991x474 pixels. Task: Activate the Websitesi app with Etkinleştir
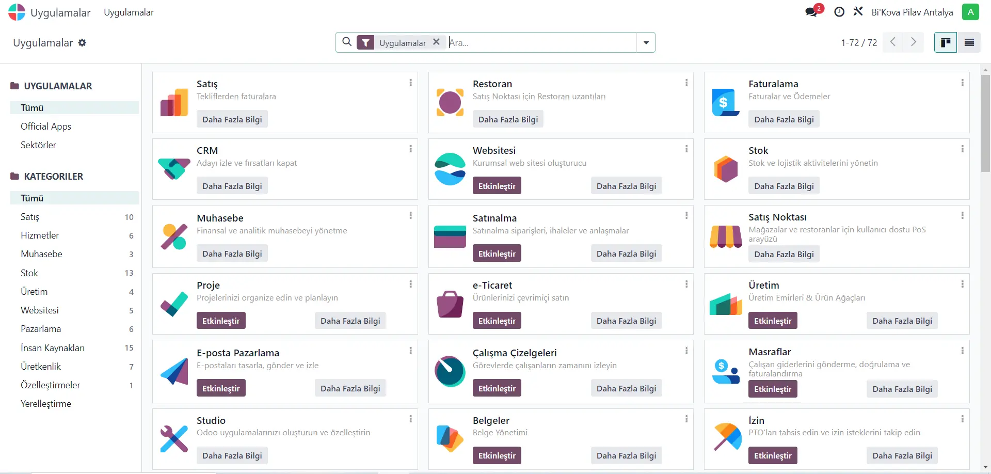(497, 186)
